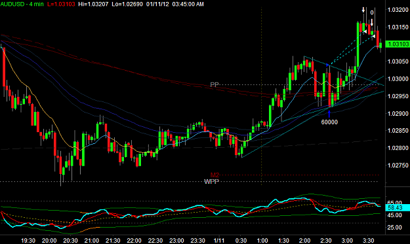Select the L=1.03103 last price readout
410x244 pixels.
(x=61, y=4)
